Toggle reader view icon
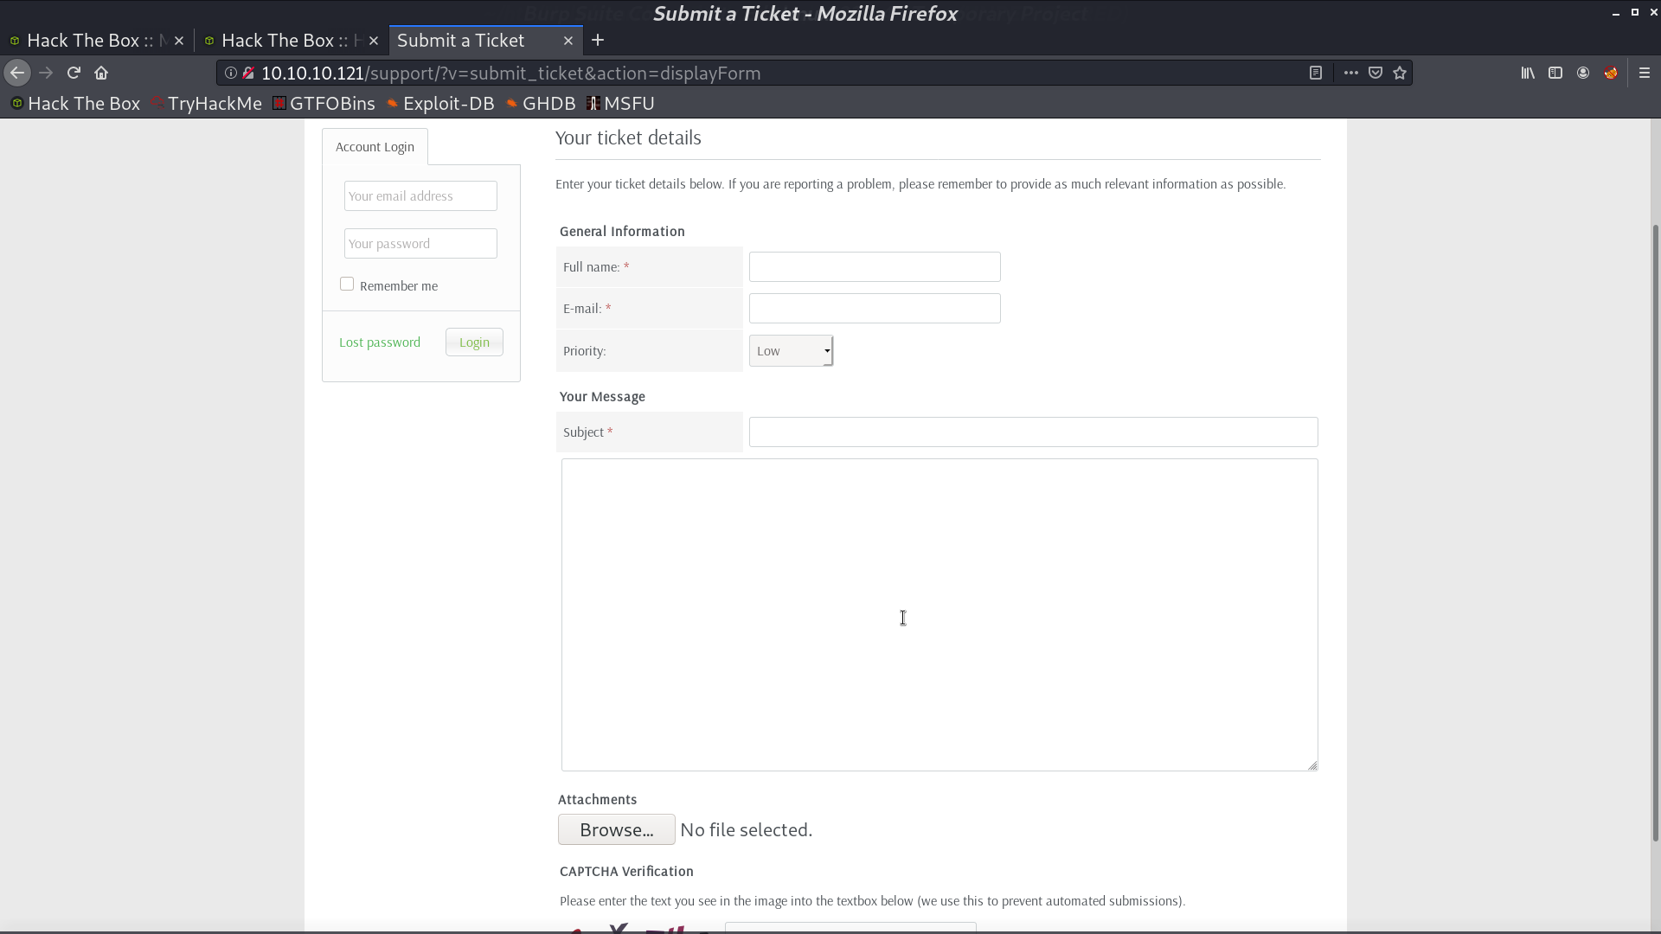The height and width of the screenshot is (934, 1661). [x=1316, y=74]
